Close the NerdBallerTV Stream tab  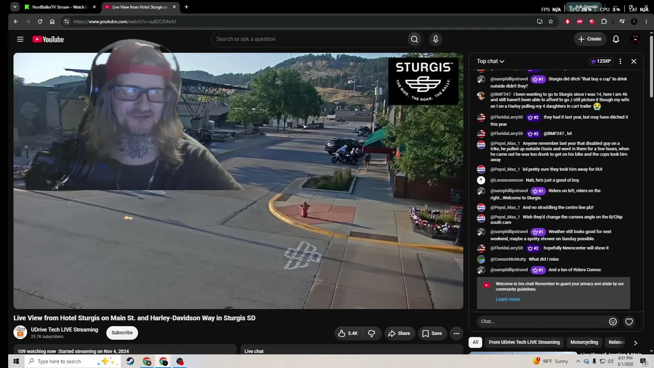tap(94, 7)
